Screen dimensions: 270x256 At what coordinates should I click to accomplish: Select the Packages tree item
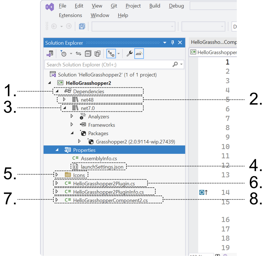tap(98, 133)
